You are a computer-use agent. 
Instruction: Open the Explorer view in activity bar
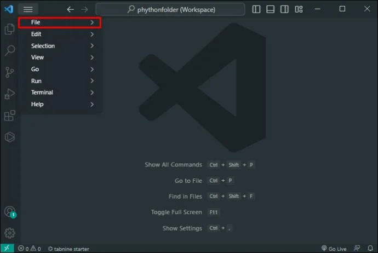(10, 29)
